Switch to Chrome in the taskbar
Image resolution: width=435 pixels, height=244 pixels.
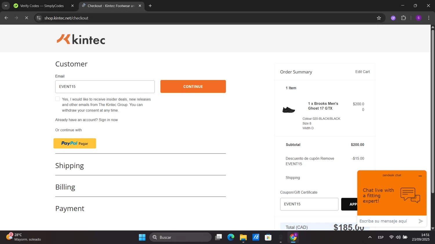pyautogui.click(x=293, y=237)
